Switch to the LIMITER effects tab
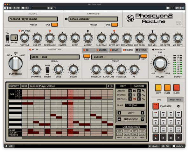The image size is (189, 152). [x=101, y=50]
